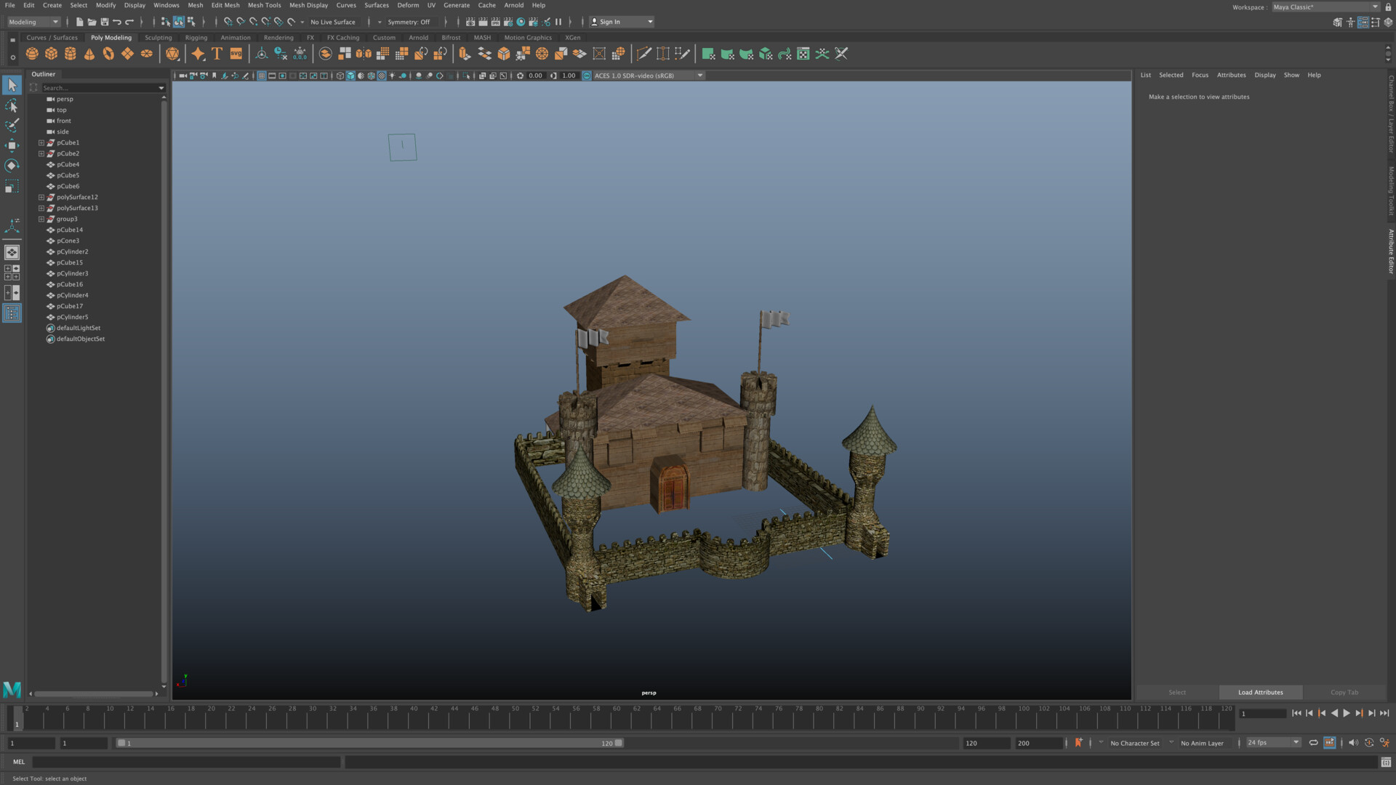Image resolution: width=1396 pixels, height=785 pixels.
Task: Enable the grid display toggle in the viewport bar
Action: 262,75
